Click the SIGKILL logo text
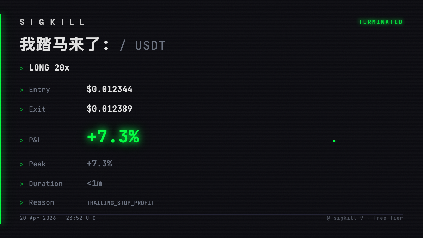423x238 pixels. (52, 22)
